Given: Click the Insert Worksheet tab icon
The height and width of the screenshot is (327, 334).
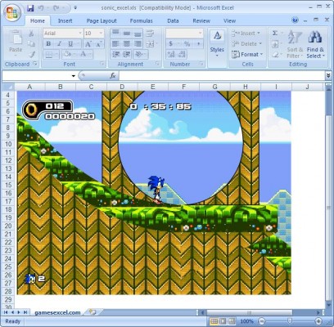Looking at the screenshot, I should coord(93,312).
